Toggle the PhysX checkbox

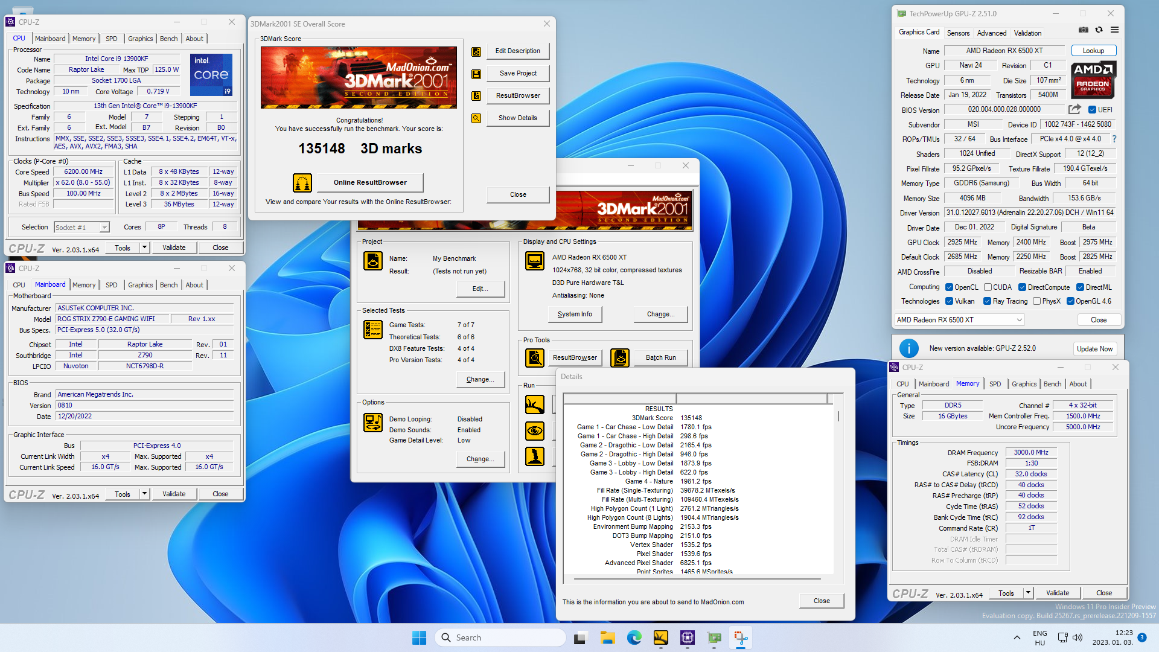click(1036, 301)
